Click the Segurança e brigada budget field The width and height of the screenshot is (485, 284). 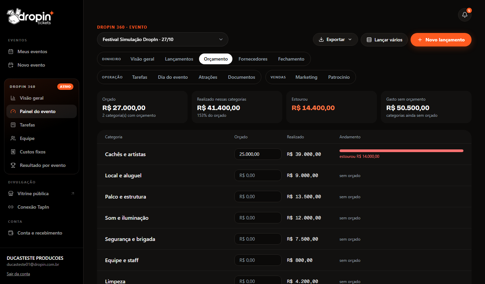[x=258, y=239]
